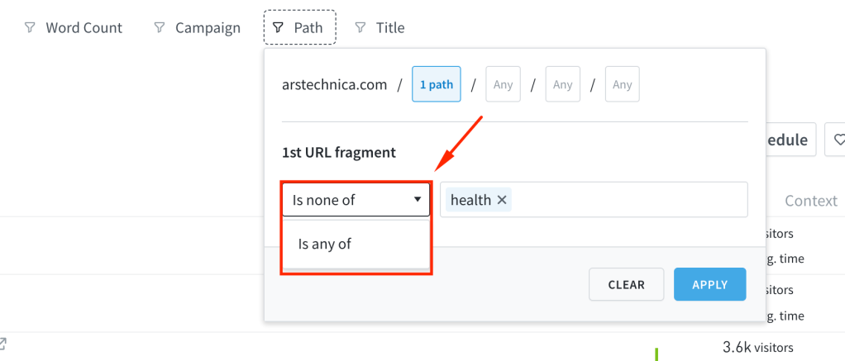Select 'Is any of' option

tap(324, 244)
